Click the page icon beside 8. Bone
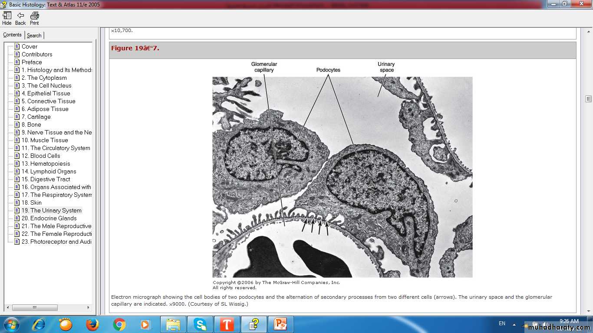 [x=17, y=124]
